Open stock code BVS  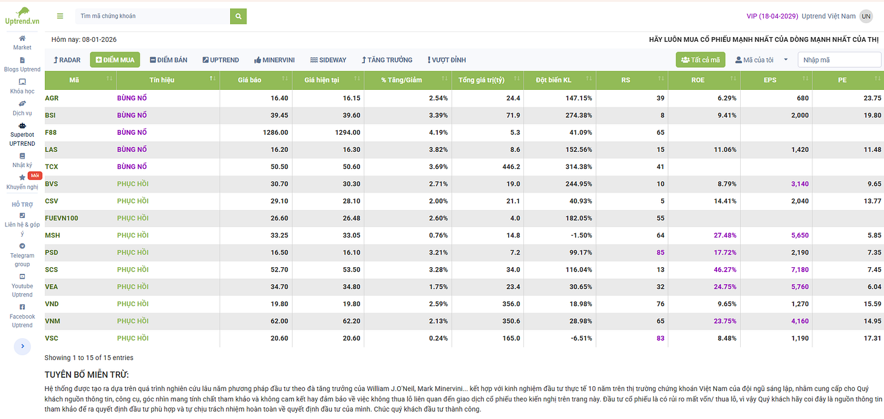point(52,183)
